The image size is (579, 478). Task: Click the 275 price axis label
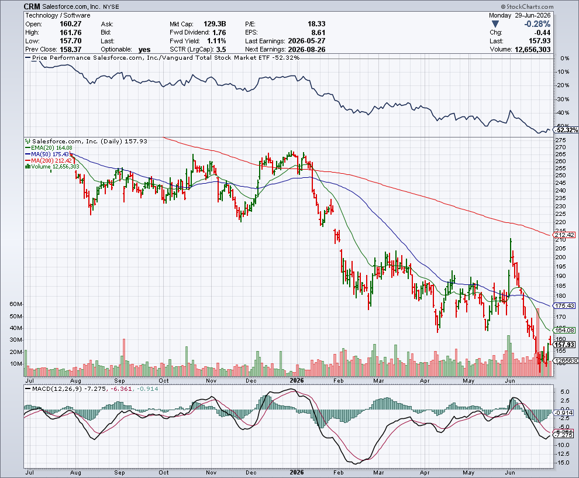(x=560, y=140)
